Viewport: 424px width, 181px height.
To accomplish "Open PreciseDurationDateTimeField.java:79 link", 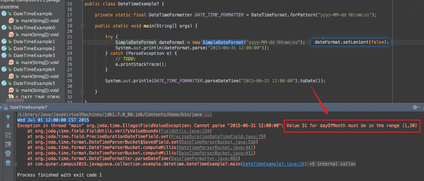I will pos(218,137).
